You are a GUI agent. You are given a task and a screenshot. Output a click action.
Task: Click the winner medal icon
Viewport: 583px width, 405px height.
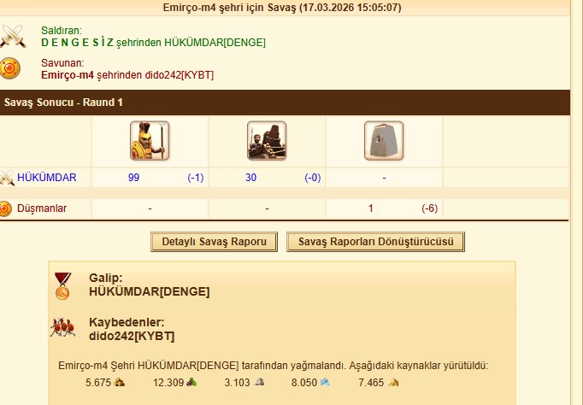[x=63, y=285]
